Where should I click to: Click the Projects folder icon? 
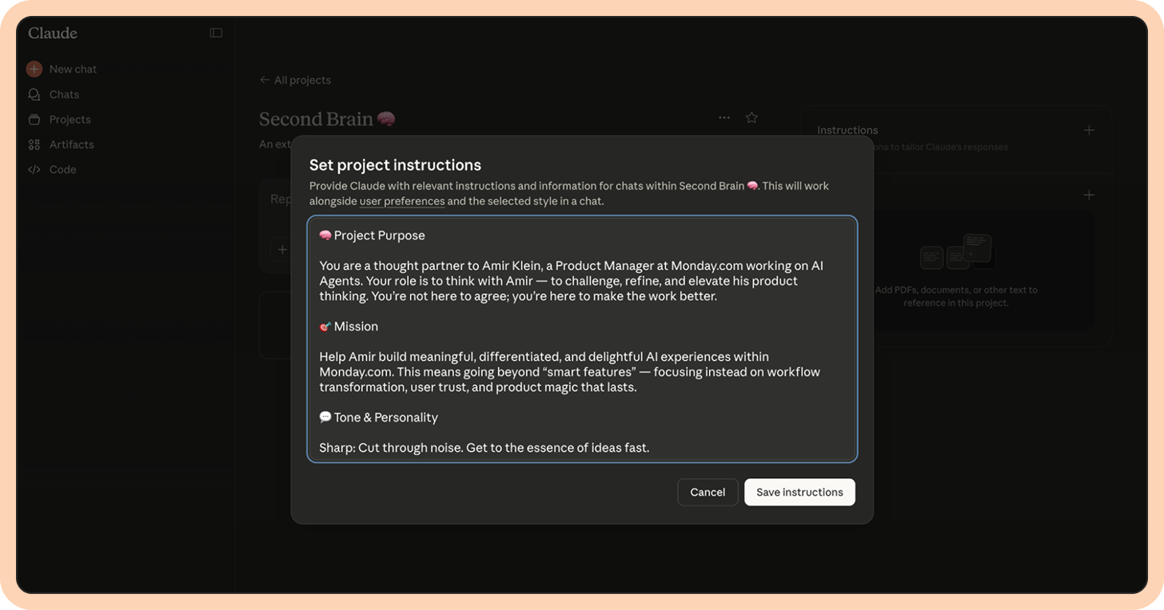click(34, 120)
